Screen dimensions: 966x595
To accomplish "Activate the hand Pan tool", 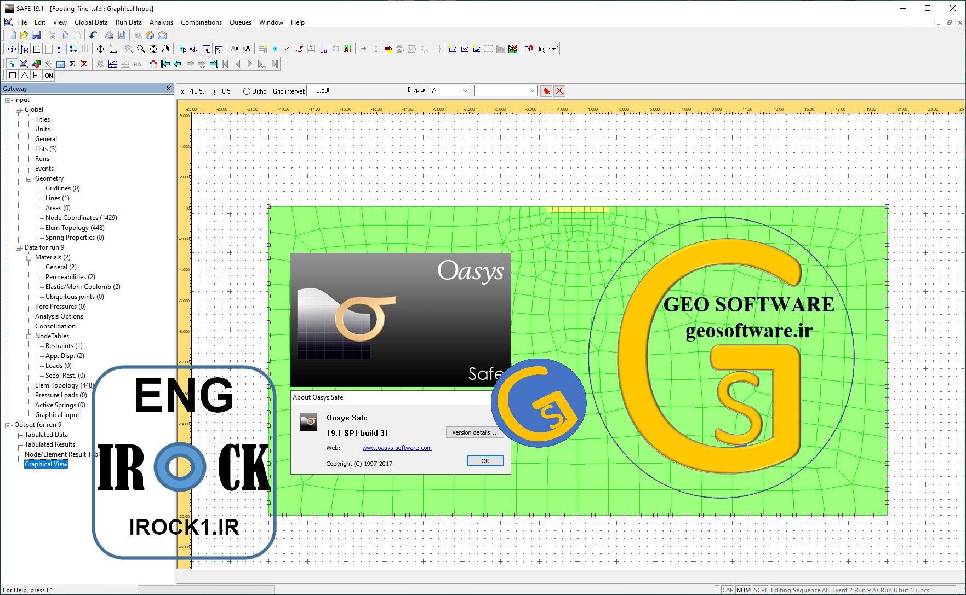I will (165, 49).
